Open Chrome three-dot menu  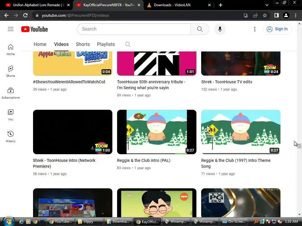pyautogui.click(x=296, y=15)
